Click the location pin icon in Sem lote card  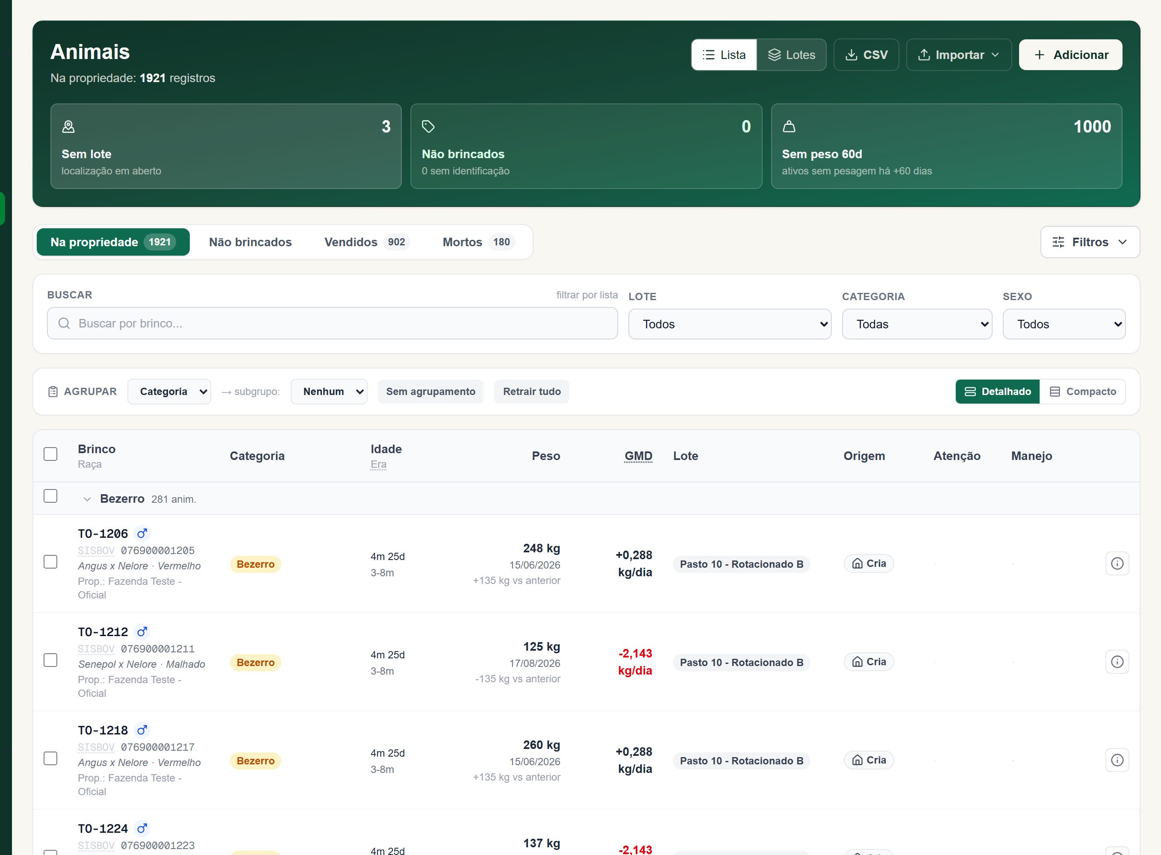[68, 126]
